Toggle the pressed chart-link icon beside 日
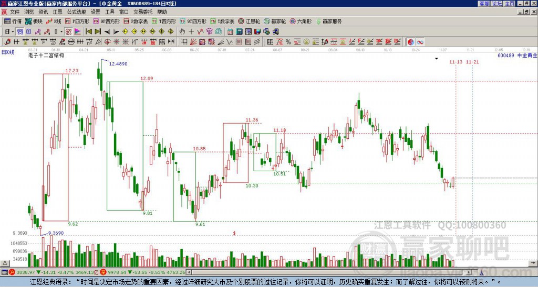Screen dimensions: 538x287 tap(20, 32)
